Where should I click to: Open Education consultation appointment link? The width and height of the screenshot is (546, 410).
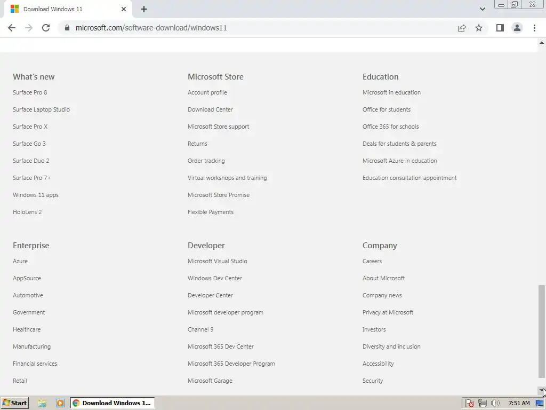point(409,178)
